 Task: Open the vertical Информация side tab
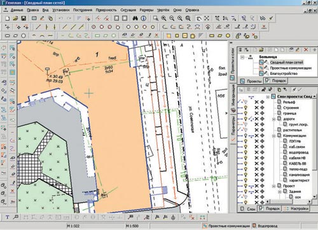tap(233, 98)
